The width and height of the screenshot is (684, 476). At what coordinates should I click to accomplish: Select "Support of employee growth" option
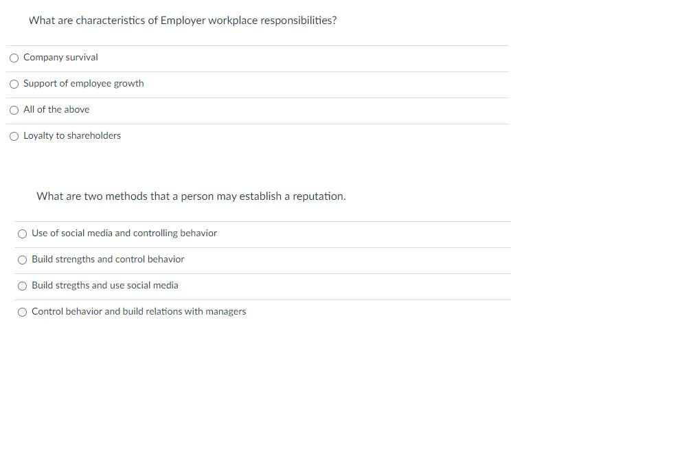(14, 84)
